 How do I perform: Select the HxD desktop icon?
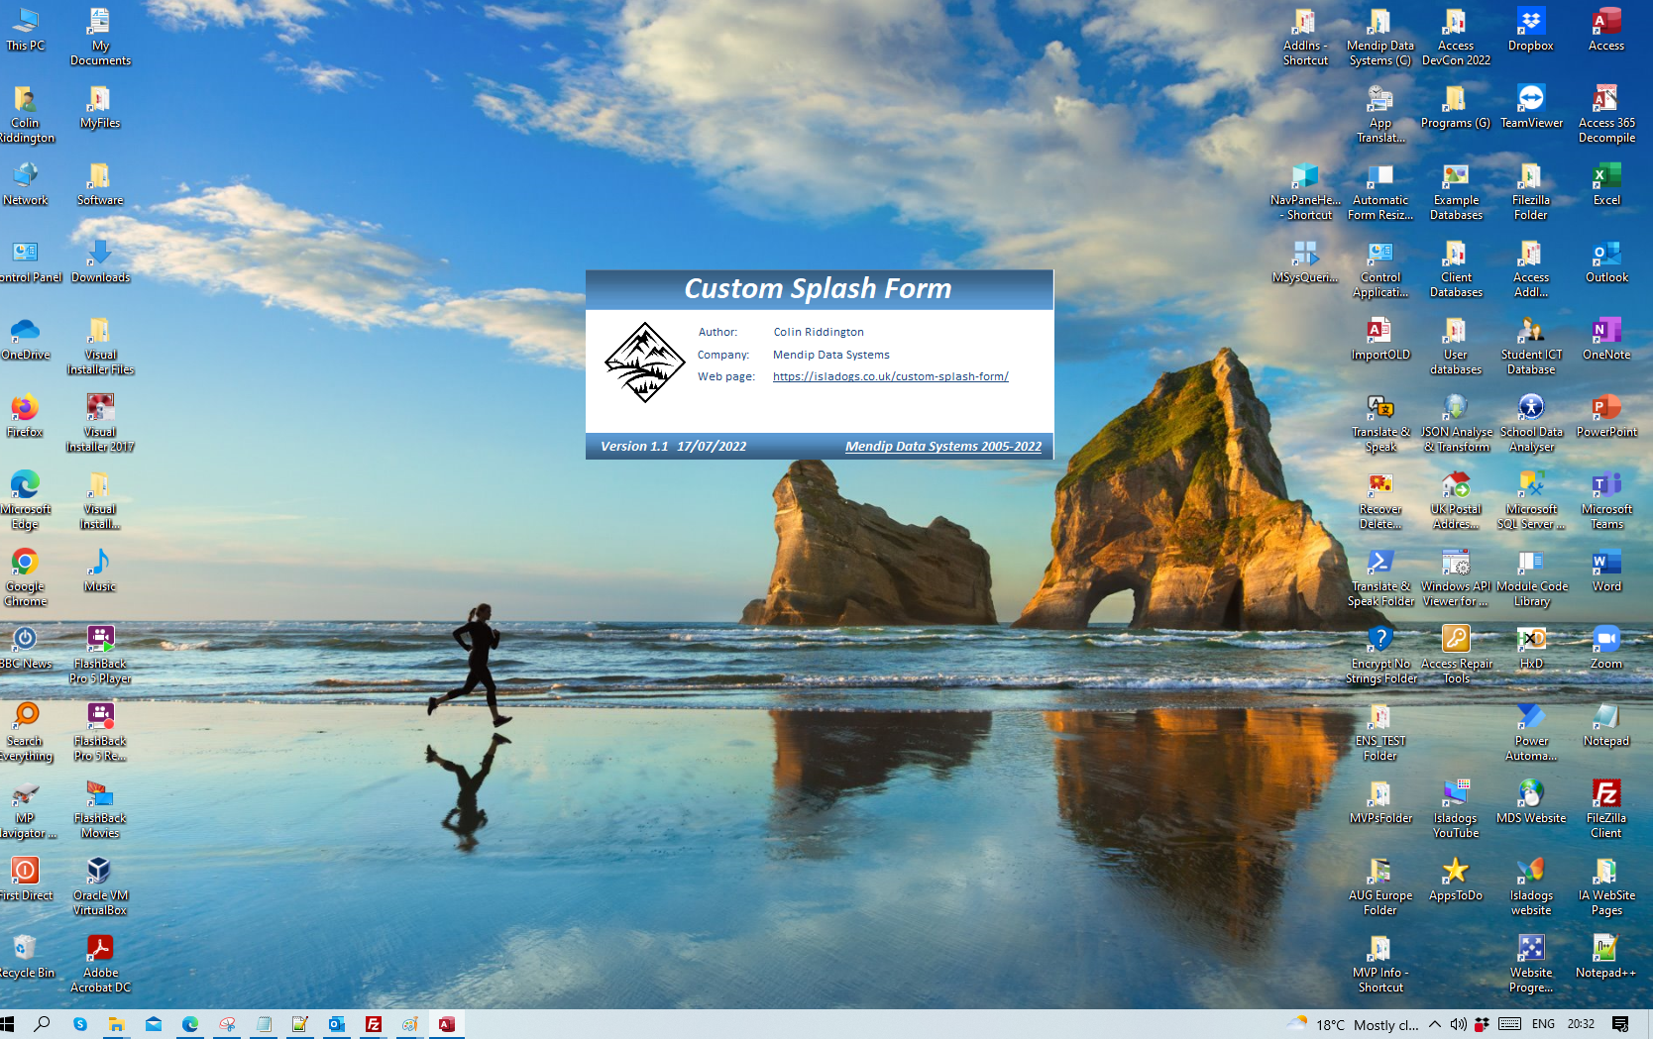coord(1531,648)
